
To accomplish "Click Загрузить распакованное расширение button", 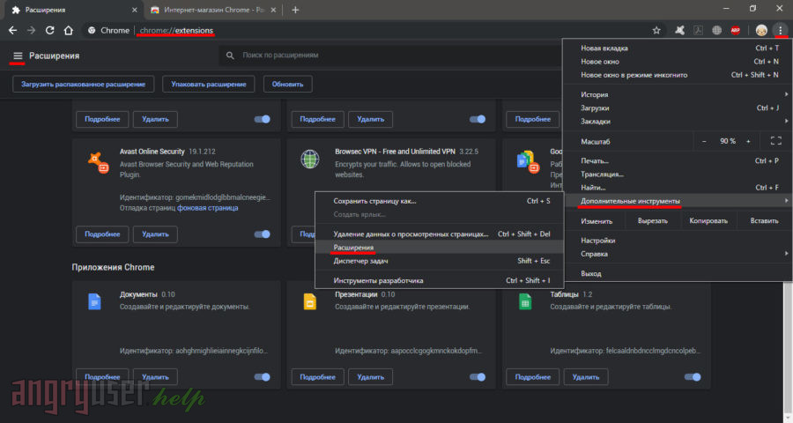I will coord(85,84).
